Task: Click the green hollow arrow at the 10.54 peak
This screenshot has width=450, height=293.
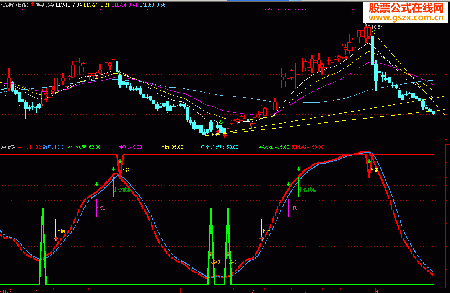Action: click(x=372, y=29)
